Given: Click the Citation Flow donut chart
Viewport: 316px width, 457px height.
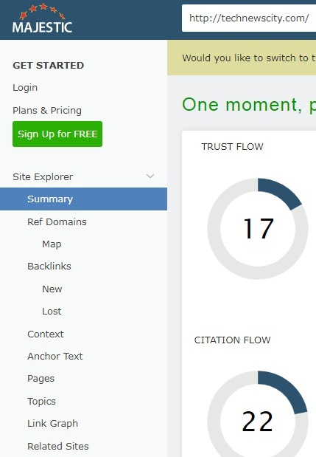Looking at the screenshot, I should click(x=258, y=414).
